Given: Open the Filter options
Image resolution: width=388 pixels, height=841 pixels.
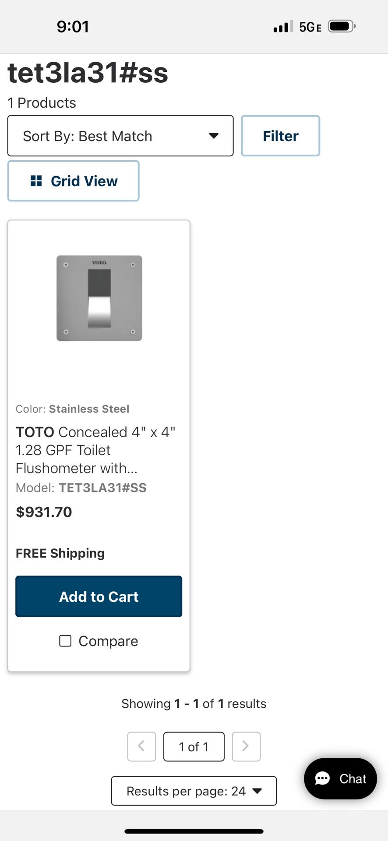Looking at the screenshot, I should 280,136.
